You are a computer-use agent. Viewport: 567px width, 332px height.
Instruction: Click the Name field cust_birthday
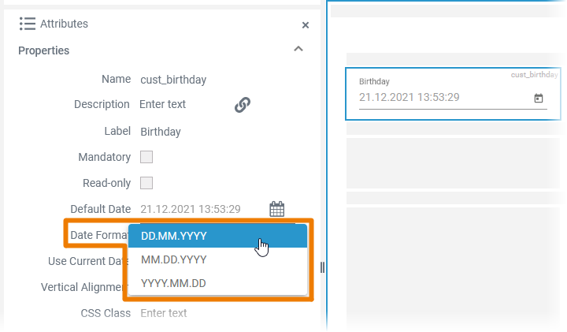click(x=173, y=80)
